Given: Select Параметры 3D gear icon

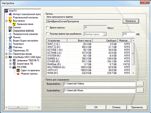Looking at the screenshot, I should (10, 50).
